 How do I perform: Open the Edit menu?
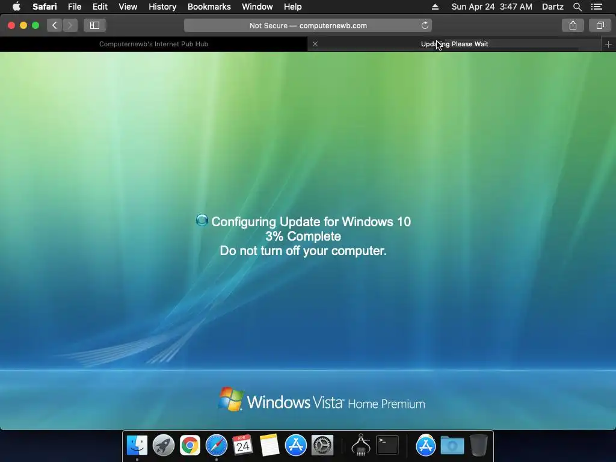(x=100, y=7)
